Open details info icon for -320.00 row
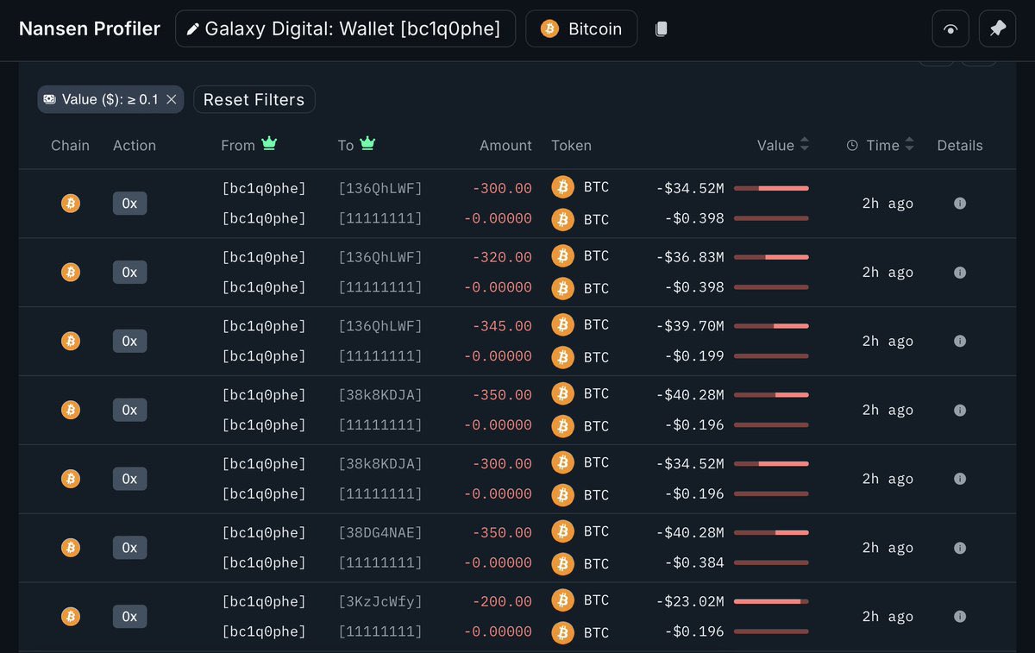Screen dimensions: 1035x653 (x=960, y=273)
